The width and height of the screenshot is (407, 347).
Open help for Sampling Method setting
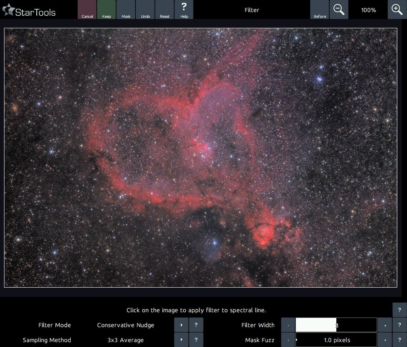coord(196,340)
